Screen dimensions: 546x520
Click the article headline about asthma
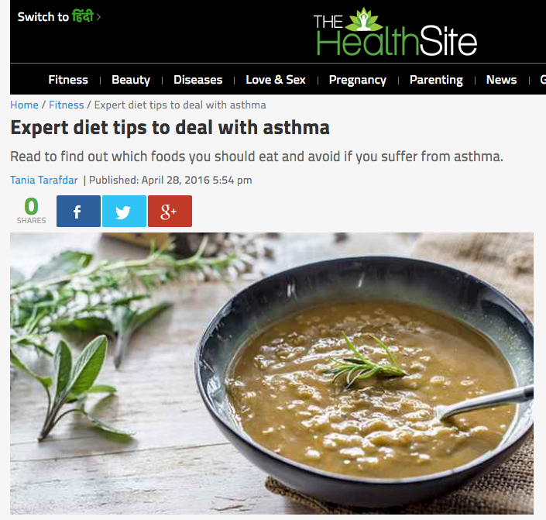click(x=170, y=128)
